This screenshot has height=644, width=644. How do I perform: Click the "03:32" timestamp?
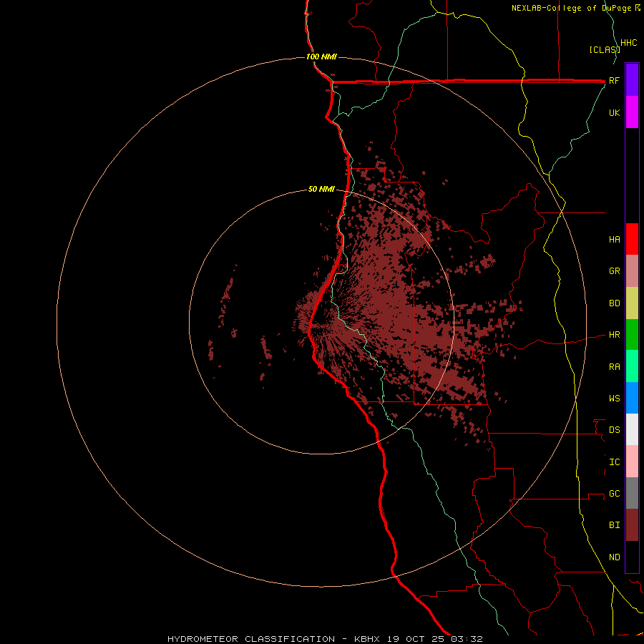(467, 639)
